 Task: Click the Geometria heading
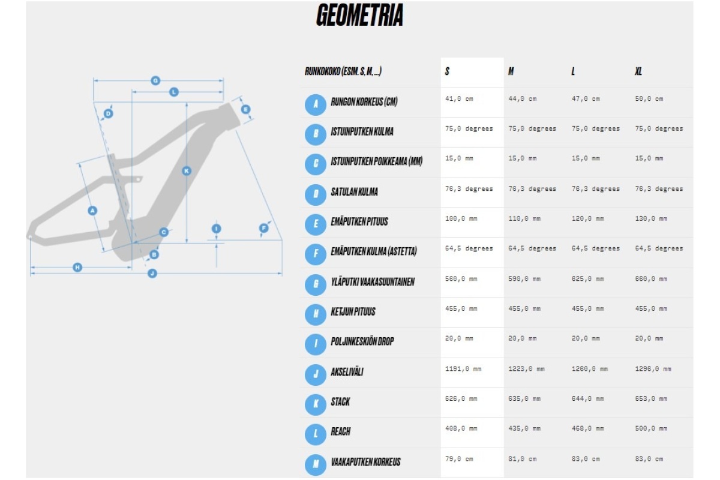(x=359, y=16)
